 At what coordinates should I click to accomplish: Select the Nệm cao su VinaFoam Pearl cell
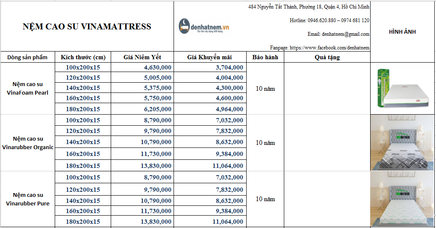[27, 89]
